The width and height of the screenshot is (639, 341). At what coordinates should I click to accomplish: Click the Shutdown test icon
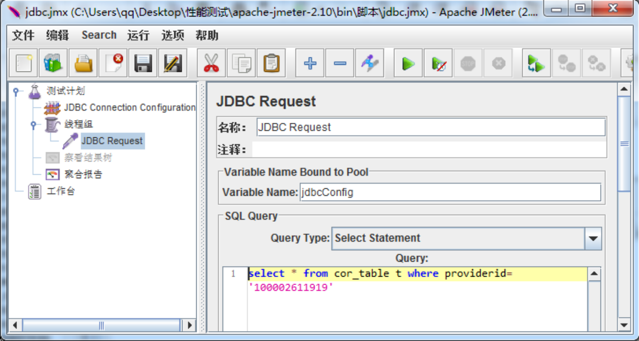498,63
